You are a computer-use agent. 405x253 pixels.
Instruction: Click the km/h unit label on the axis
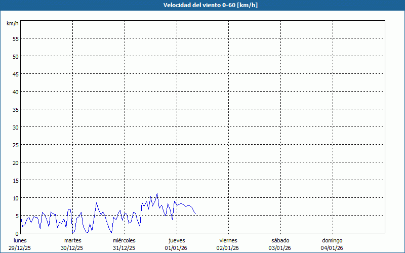pyautogui.click(x=13, y=24)
